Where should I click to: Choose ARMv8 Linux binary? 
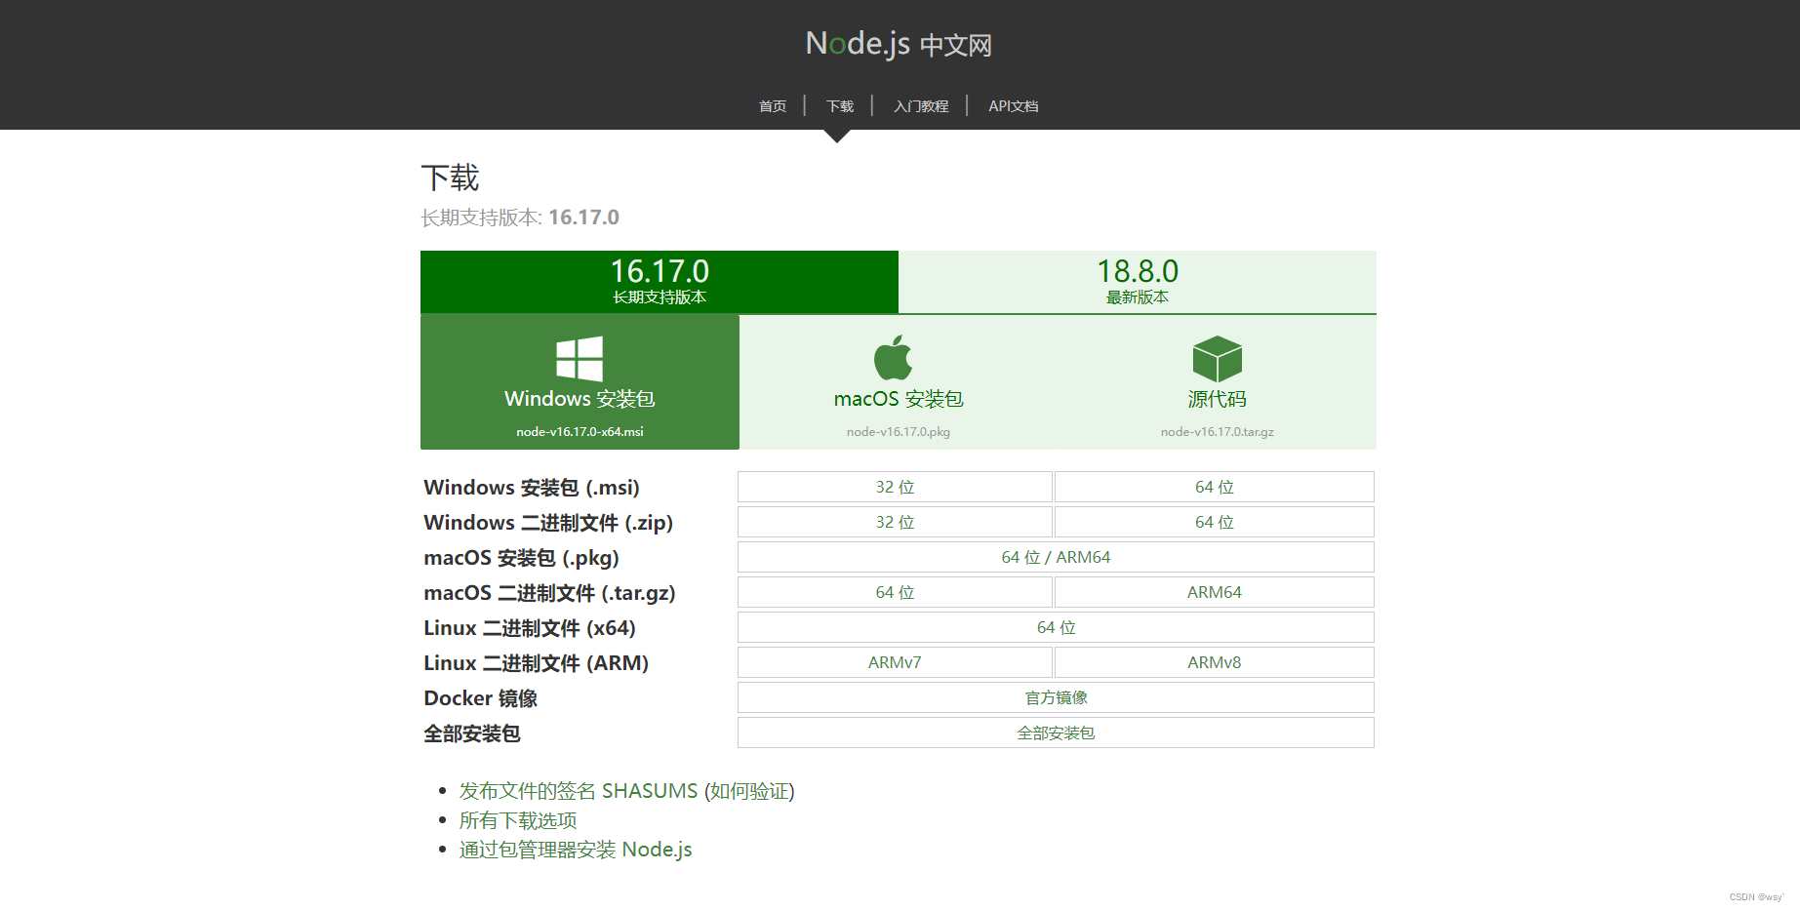click(x=1215, y=662)
